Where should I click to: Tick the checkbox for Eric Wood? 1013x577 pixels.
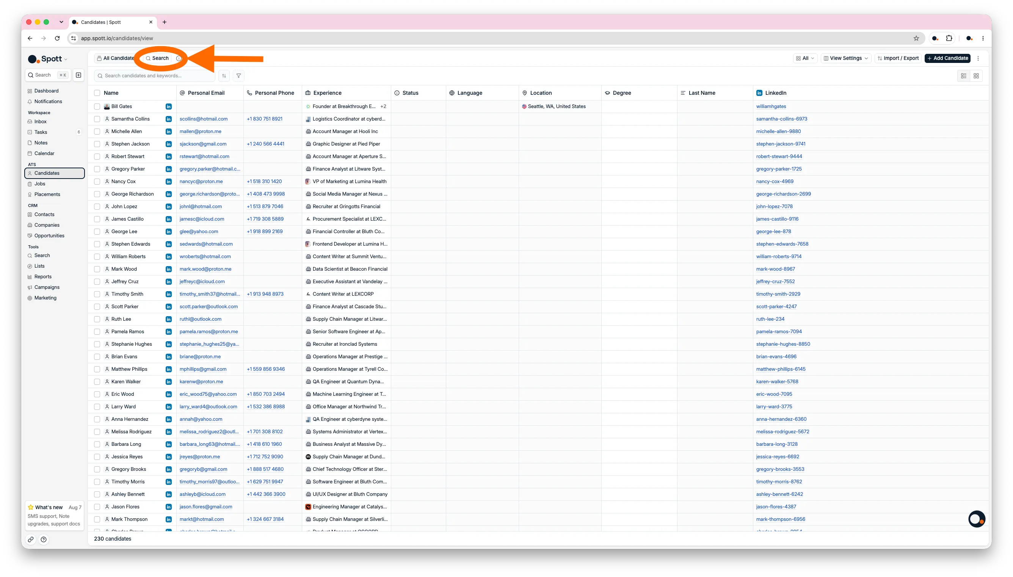coord(97,394)
